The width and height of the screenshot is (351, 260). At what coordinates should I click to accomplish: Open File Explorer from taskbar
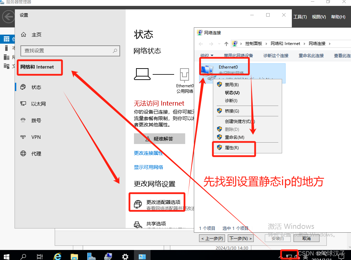[x=74, y=257]
